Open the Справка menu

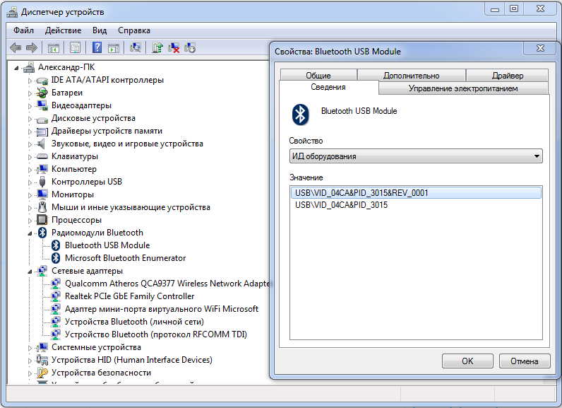133,30
